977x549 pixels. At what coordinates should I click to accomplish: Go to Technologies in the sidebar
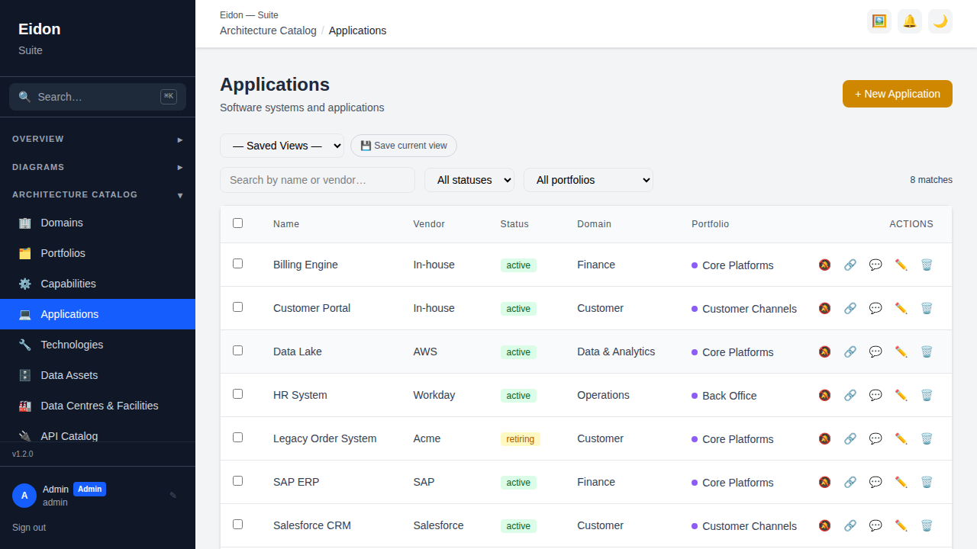pyautogui.click(x=98, y=345)
